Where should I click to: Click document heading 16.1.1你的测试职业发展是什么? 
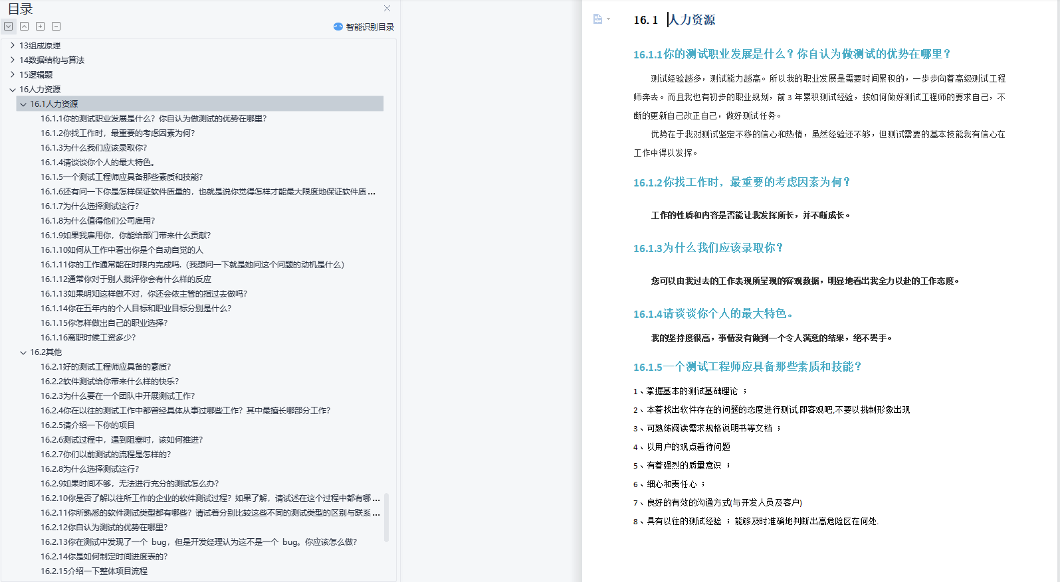tap(792, 54)
